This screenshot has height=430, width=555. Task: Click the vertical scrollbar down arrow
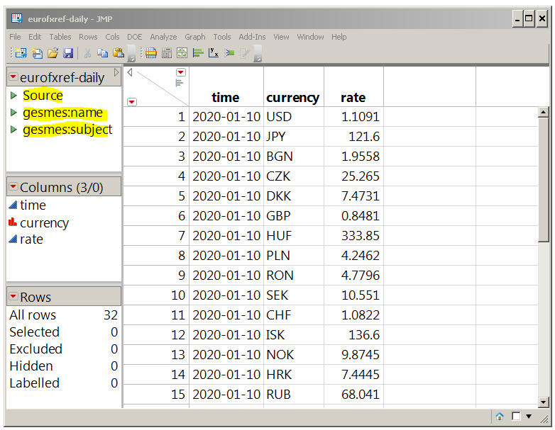point(544,402)
